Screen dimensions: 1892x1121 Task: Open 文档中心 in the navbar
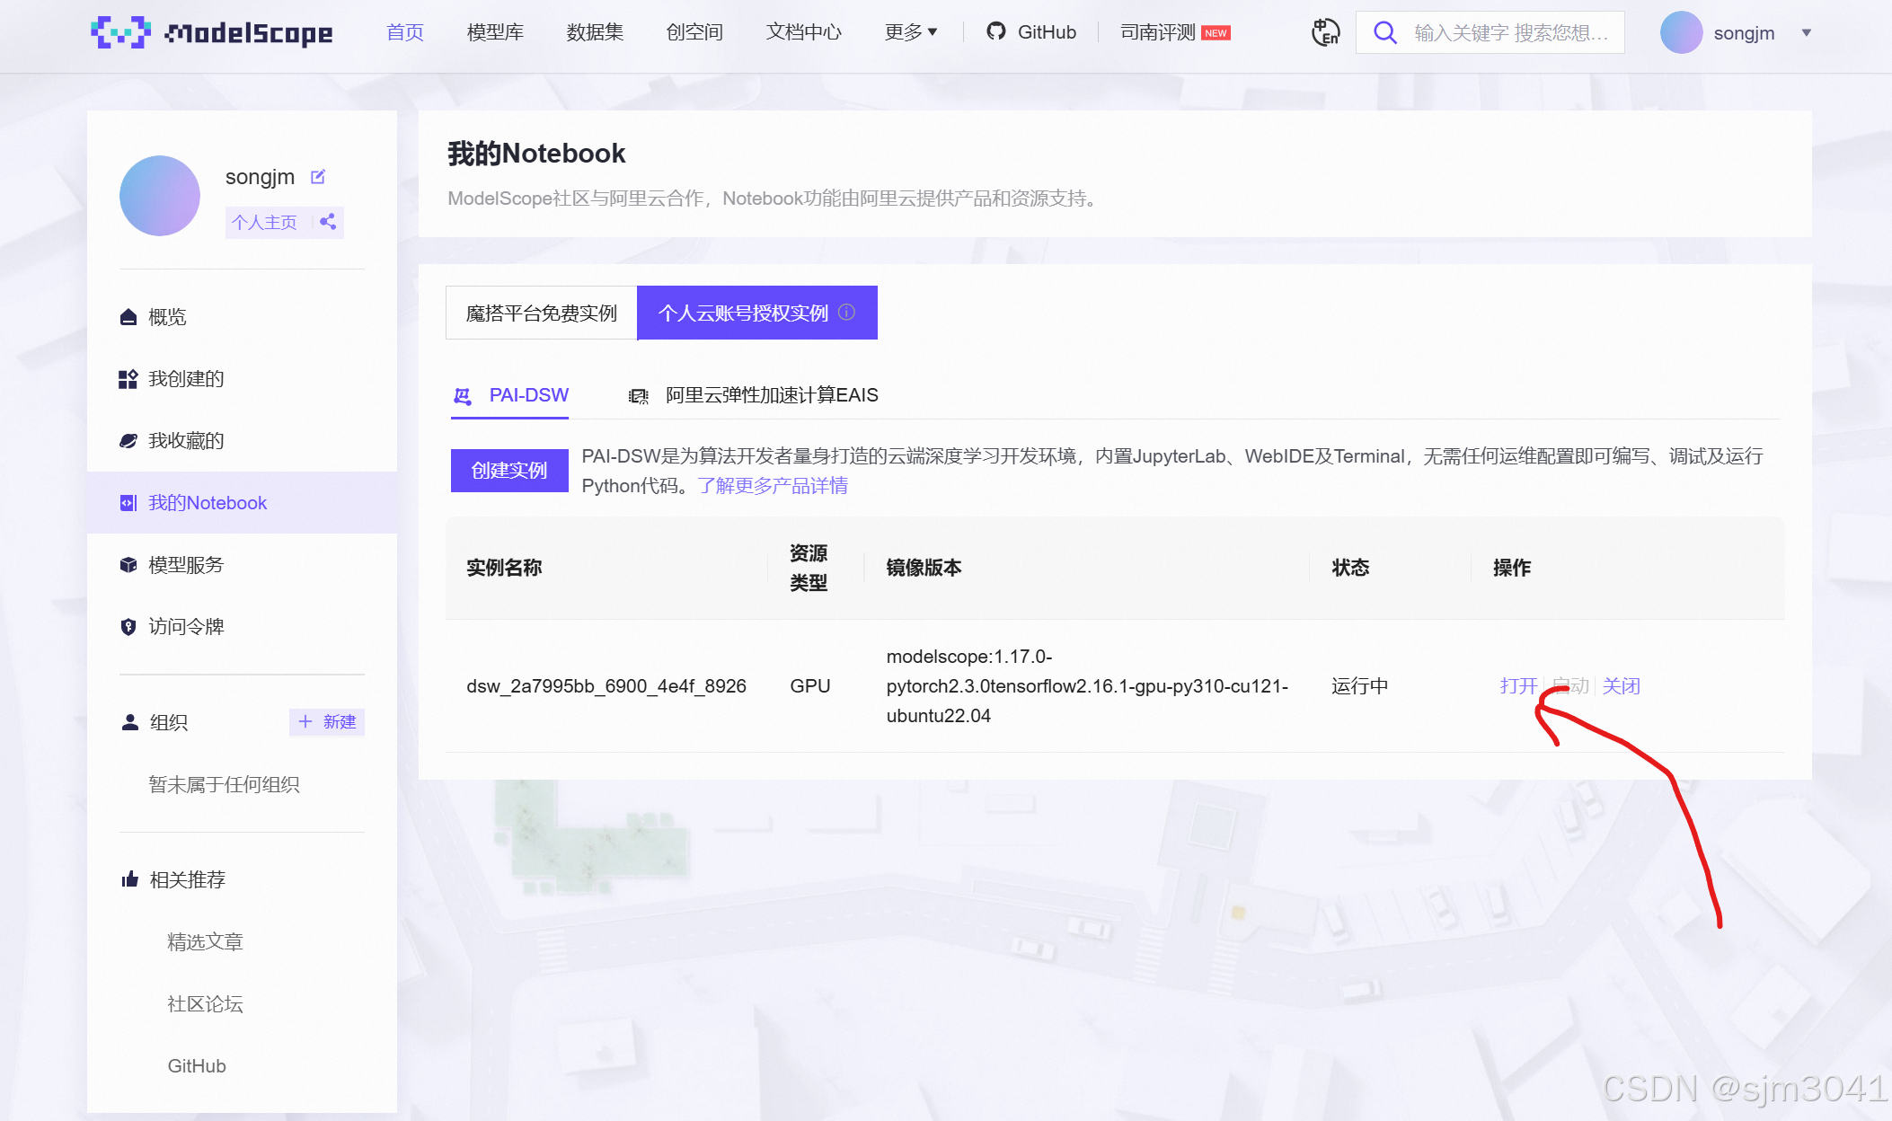pos(804,32)
